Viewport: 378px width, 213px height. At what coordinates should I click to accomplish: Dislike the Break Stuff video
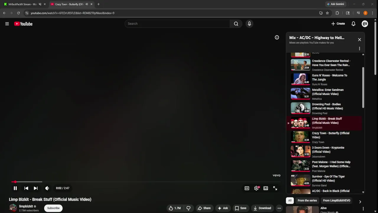click(x=188, y=208)
